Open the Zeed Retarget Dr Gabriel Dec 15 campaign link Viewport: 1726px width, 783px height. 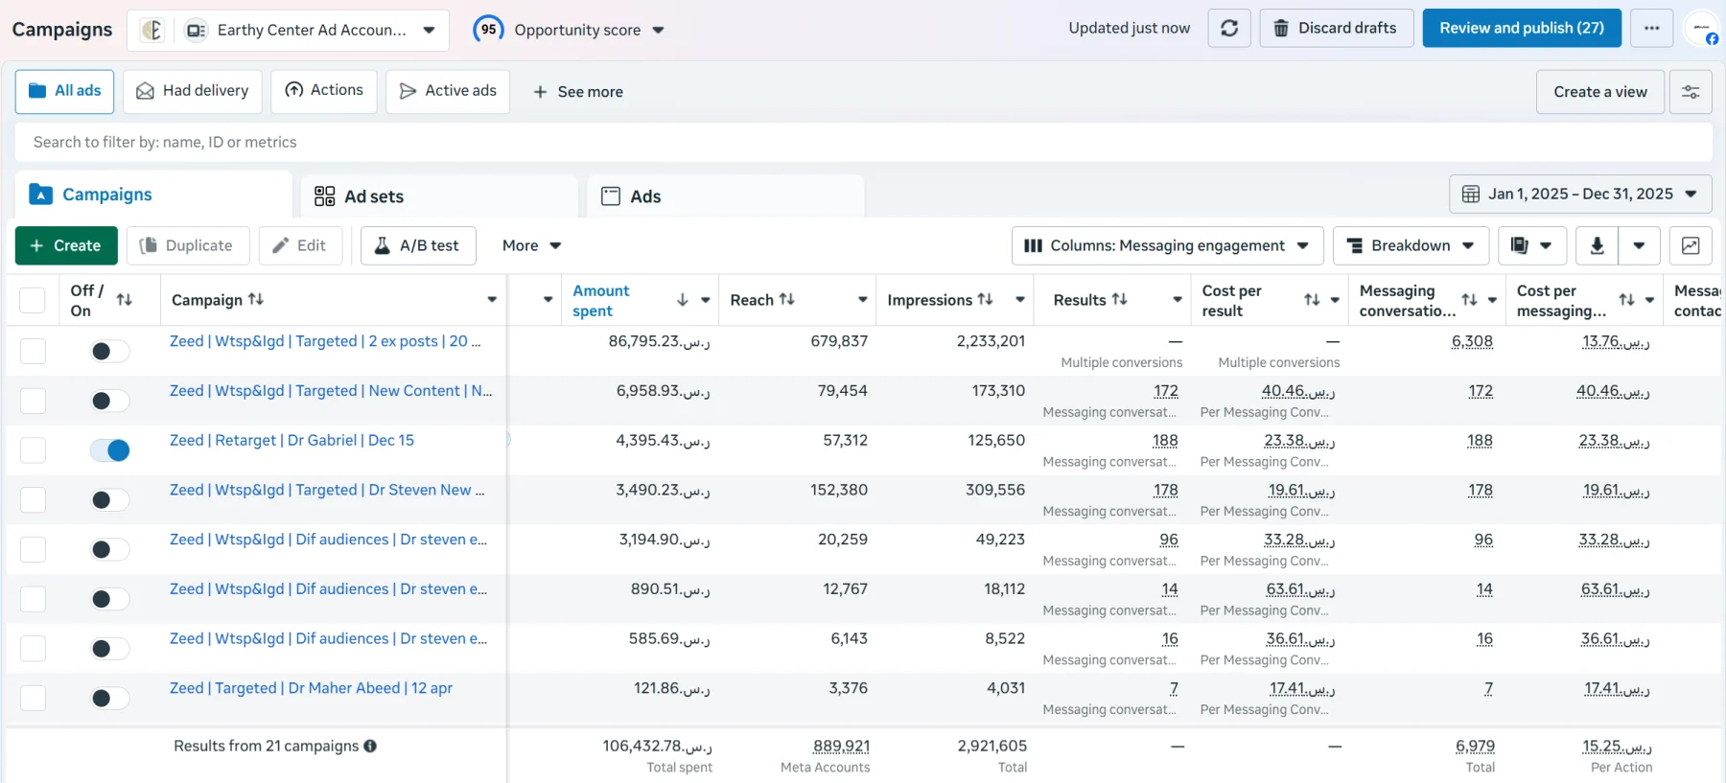(292, 440)
